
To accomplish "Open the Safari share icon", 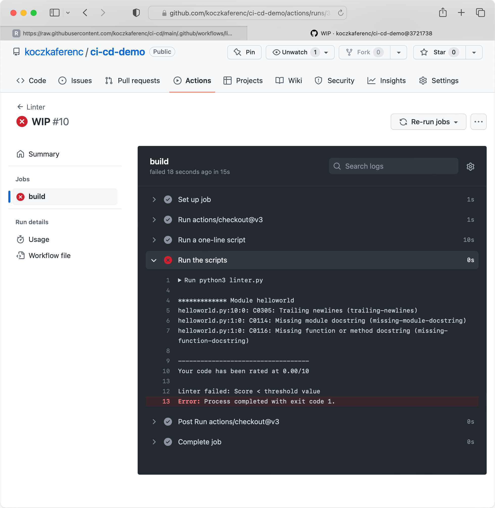I will (x=443, y=12).
